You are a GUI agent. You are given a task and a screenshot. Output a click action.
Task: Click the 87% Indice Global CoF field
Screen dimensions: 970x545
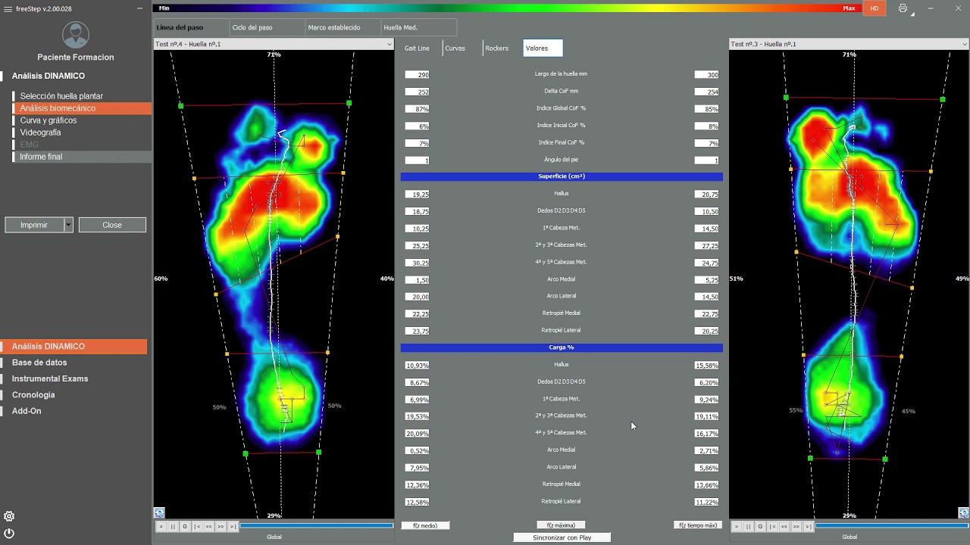417,109
